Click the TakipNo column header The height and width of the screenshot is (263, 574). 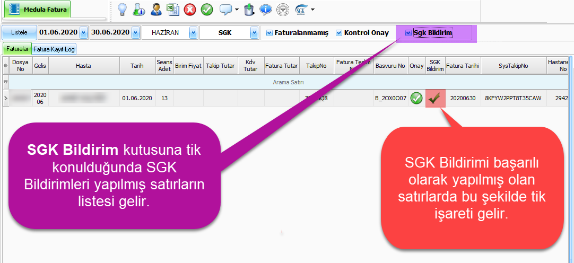[317, 66]
